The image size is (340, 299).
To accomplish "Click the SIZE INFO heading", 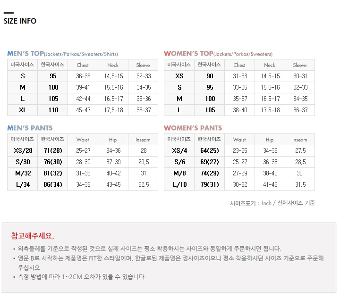I will [20, 21].
